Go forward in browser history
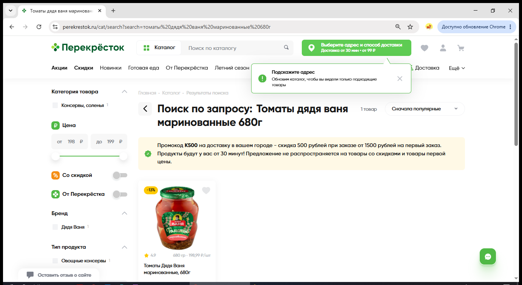 click(x=25, y=27)
